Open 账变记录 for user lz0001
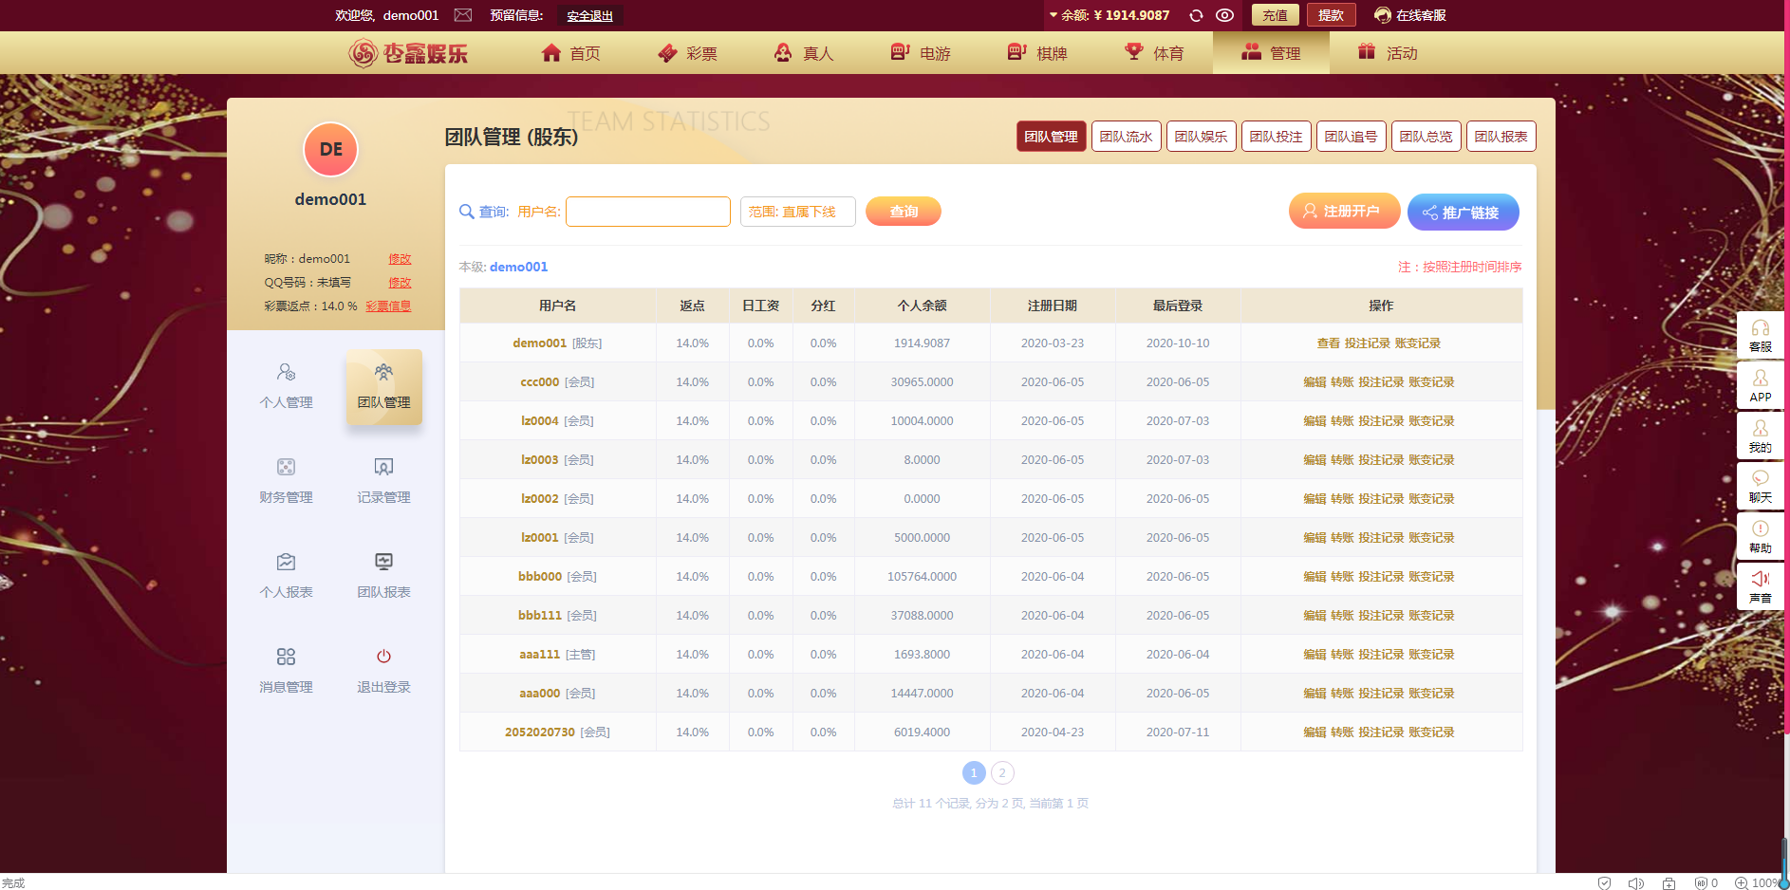This screenshot has height=890, width=1790. point(1431,538)
